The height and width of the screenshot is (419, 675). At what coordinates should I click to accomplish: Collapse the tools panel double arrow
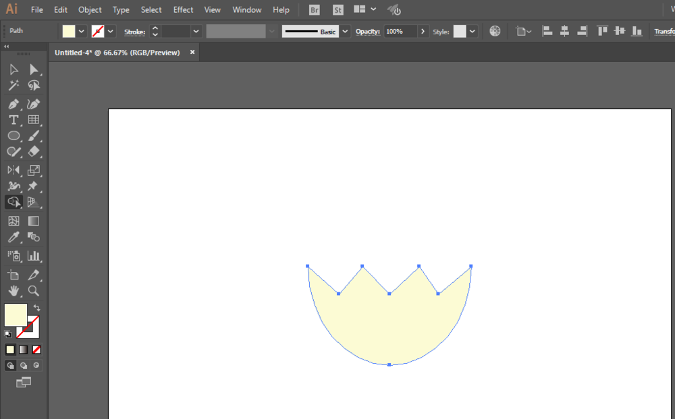pos(7,46)
